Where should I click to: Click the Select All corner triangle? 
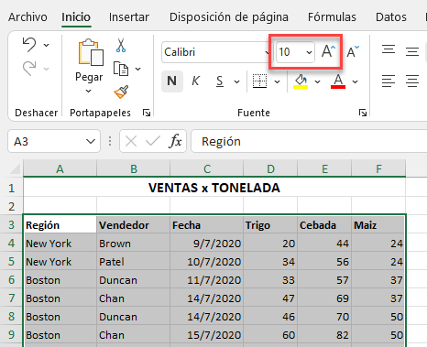click(x=15, y=168)
